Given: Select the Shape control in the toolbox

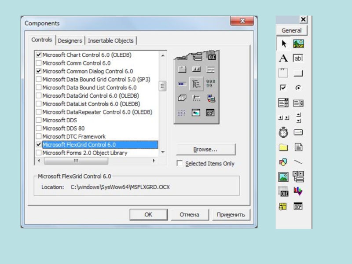Looking at the screenshot, I should point(283,162).
